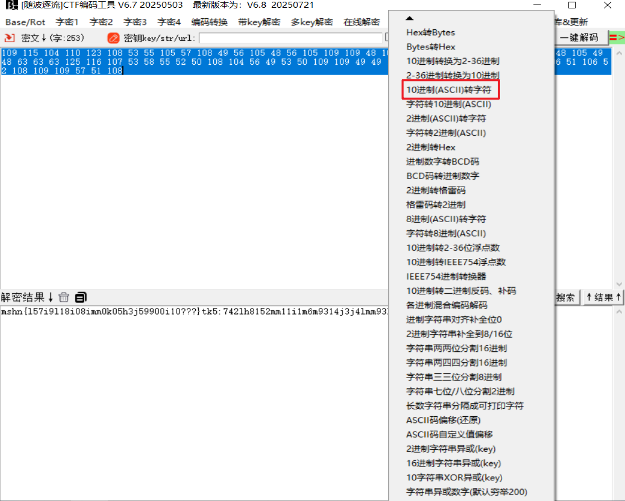
Task: Open the 带key解密 menu
Action: [259, 22]
